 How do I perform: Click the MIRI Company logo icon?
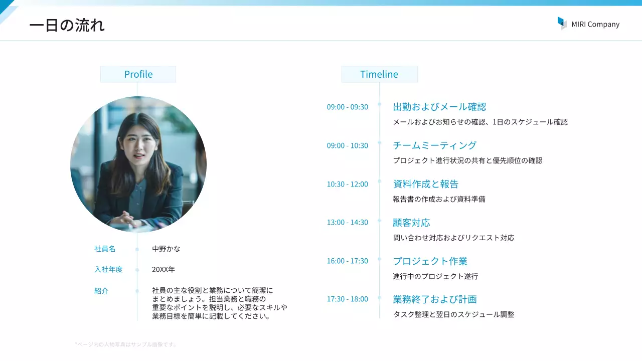point(562,23)
